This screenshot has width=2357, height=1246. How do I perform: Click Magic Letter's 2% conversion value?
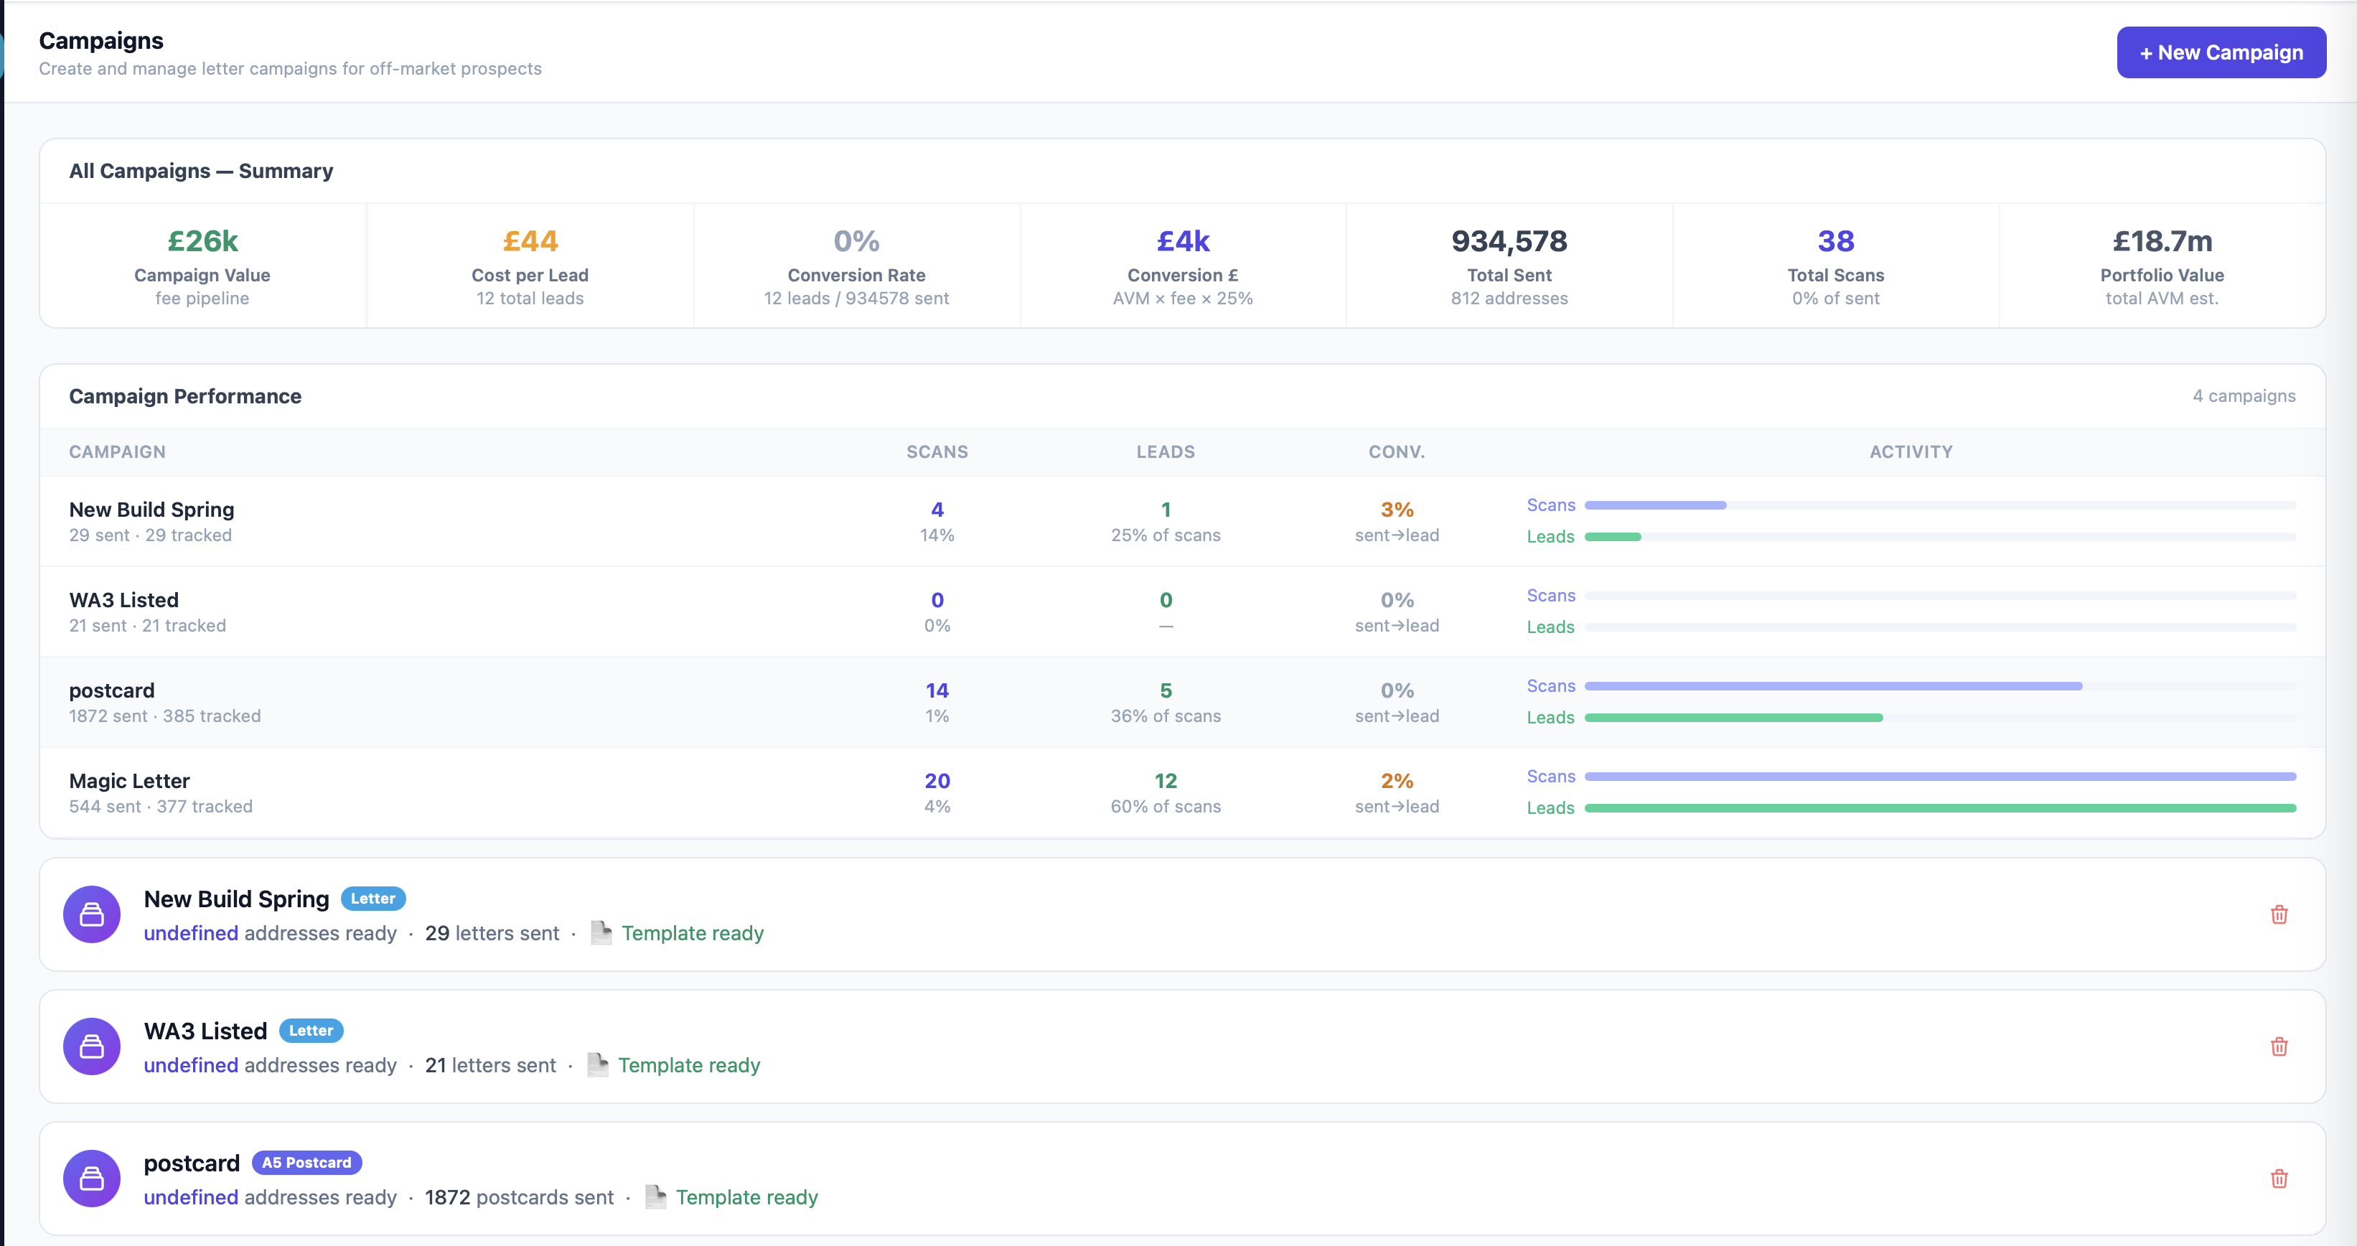coord(1397,780)
